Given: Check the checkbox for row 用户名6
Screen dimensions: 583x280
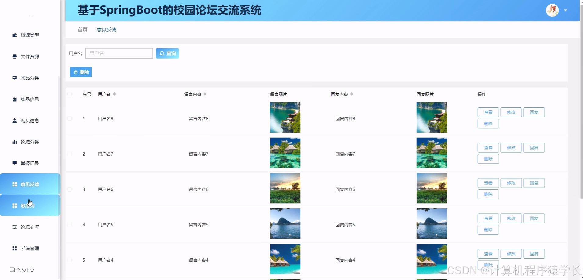Looking at the screenshot, I should click(x=70, y=189).
